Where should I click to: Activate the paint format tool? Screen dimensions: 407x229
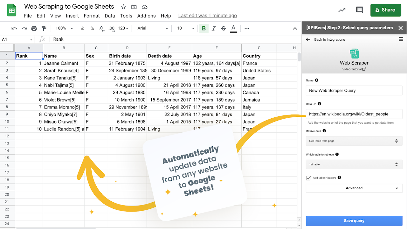(x=44, y=28)
